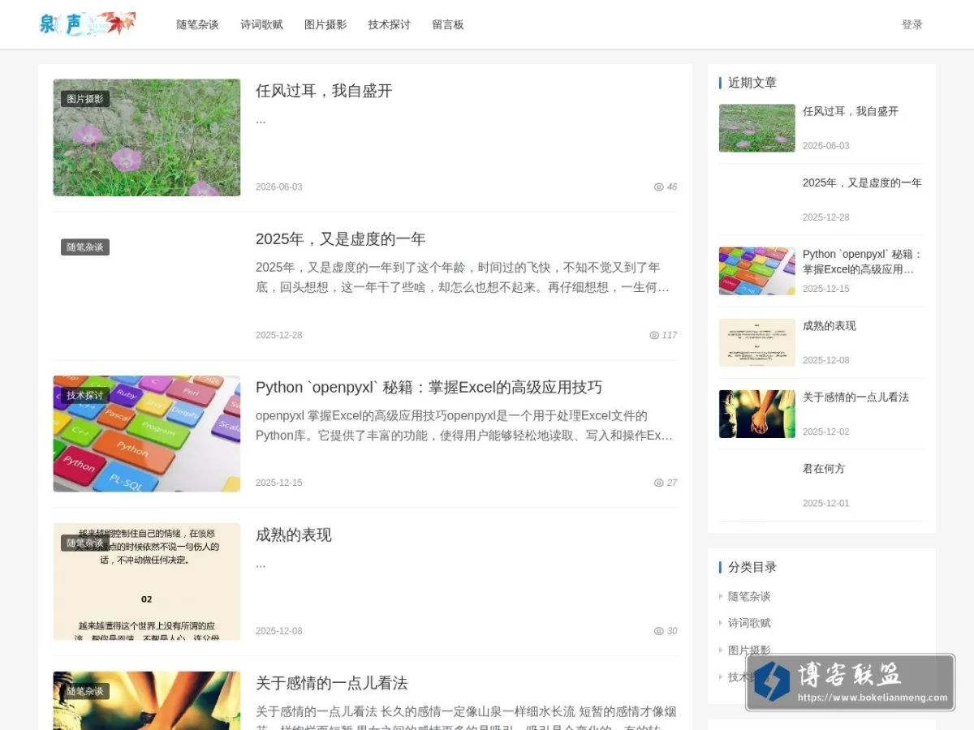Select 图片摄影 in 分类目录 list
Viewport: 974px width, 730px height.
coord(749,650)
